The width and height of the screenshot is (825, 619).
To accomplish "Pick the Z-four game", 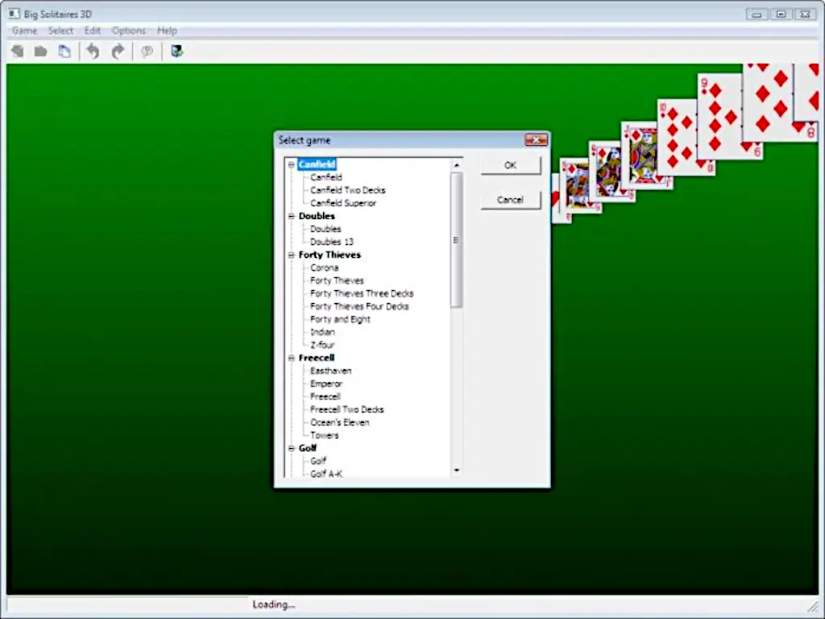I will 322,345.
